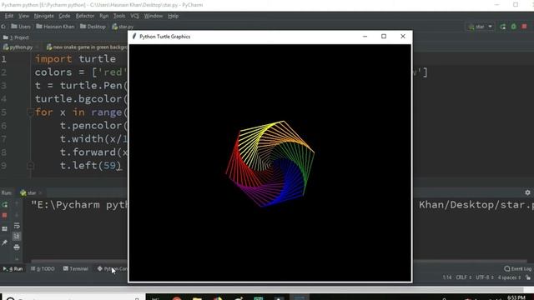
Task: Maximize the Python Turtle Graphics window
Action: [x=384, y=37]
